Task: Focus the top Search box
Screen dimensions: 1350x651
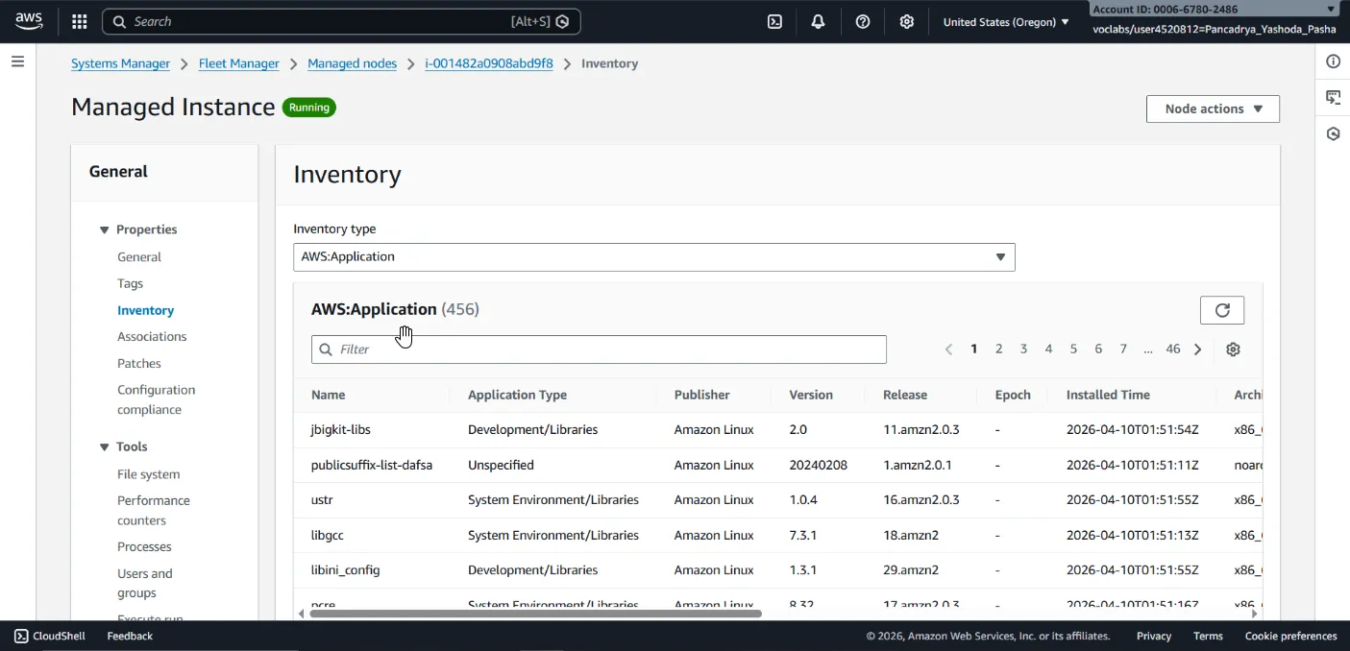Action: (x=341, y=21)
